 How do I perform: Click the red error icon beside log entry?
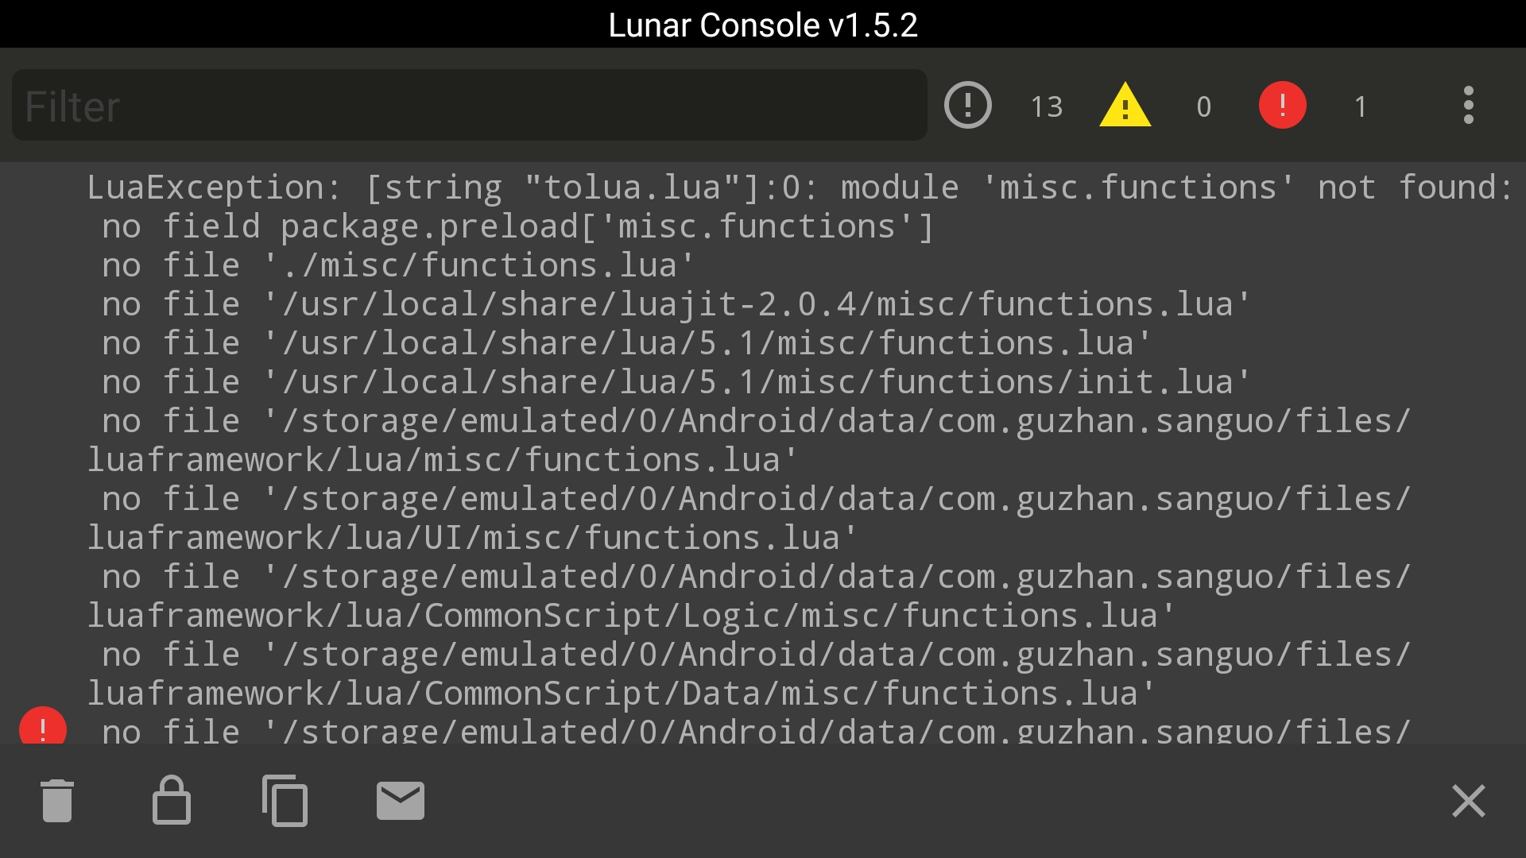[x=43, y=725]
